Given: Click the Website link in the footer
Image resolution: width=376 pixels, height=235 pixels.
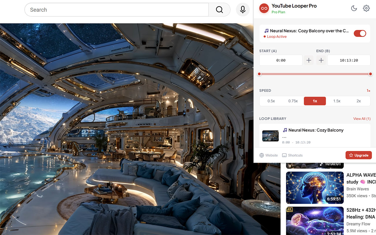Looking at the screenshot, I should coord(268,155).
